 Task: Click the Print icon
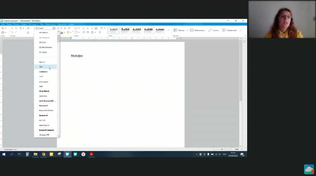pyautogui.click(x=2, y=32)
